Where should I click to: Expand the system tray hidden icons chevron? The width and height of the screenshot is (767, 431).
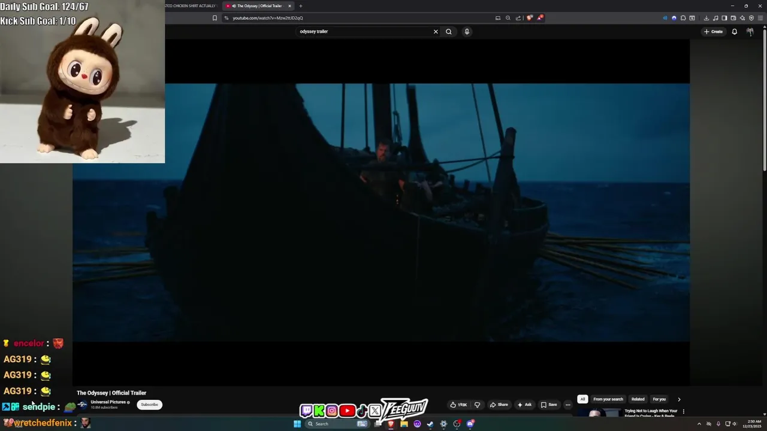click(699, 424)
